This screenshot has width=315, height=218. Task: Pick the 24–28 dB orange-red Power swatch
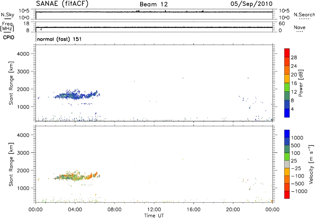click(x=287, y=61)
